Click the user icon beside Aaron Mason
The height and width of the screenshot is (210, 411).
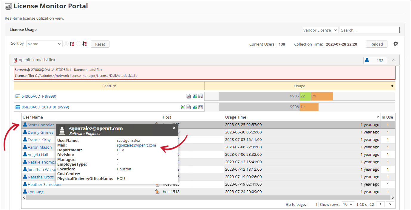pos(25,147)
